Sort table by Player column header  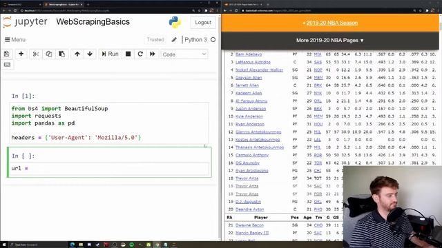click(x=261, y=218)
